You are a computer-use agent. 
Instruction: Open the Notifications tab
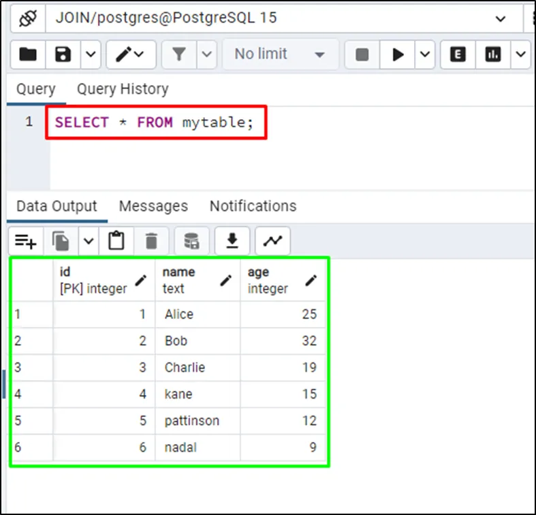(253, 206)
